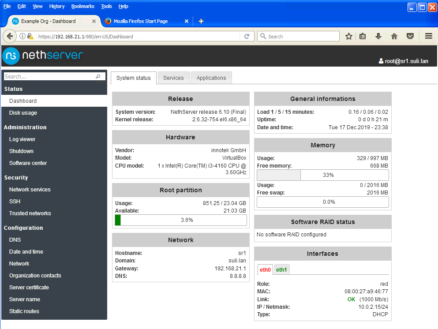Switch to the Applications tab
Image resolution: width=438 pixels, height=329 pixels.
click(x=211, y=78)
